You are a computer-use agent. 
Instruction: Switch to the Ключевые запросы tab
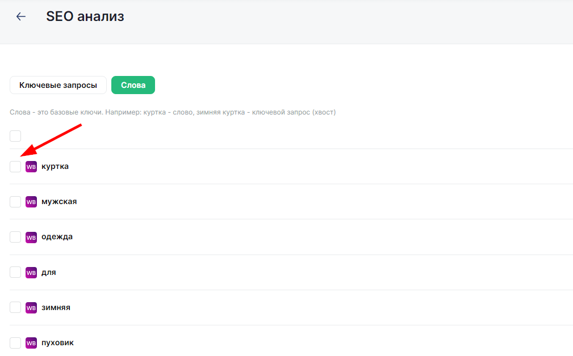point(58,85)
